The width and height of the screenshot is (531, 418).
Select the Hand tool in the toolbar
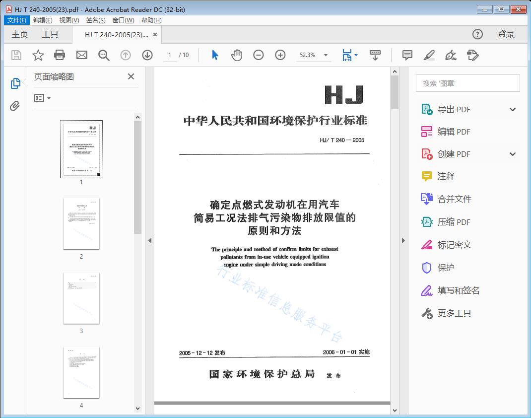point(237,55)
